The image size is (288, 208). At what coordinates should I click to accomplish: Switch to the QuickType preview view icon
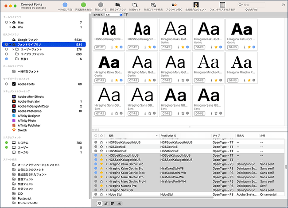click(106, 204)
